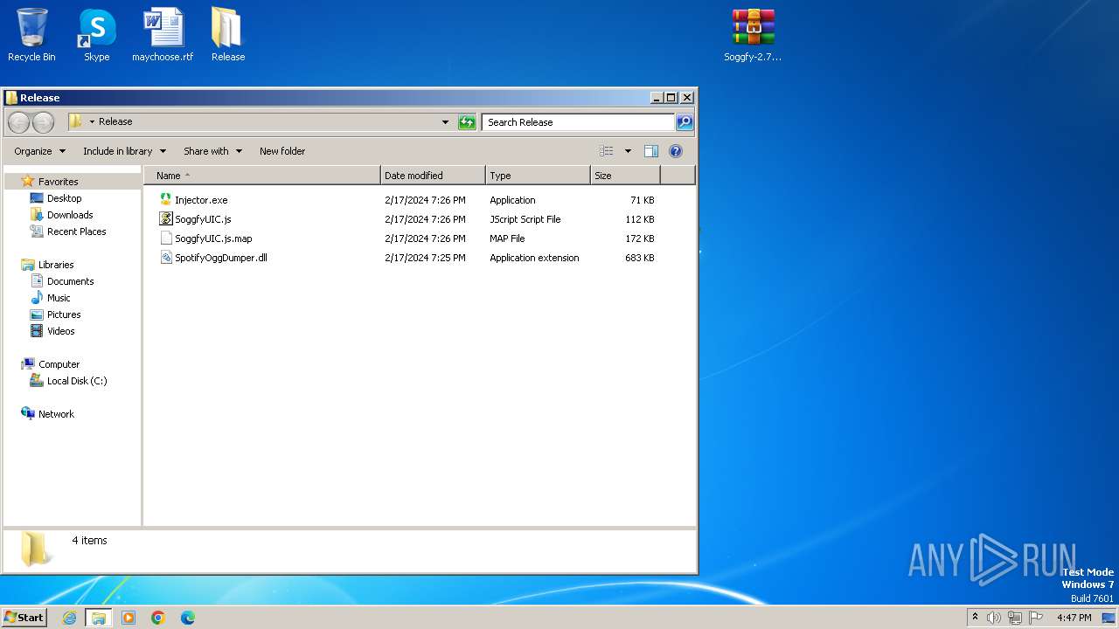1119x629 pixels.
Task: Show hidden tray icons arrow
Action: coord(975,617)
